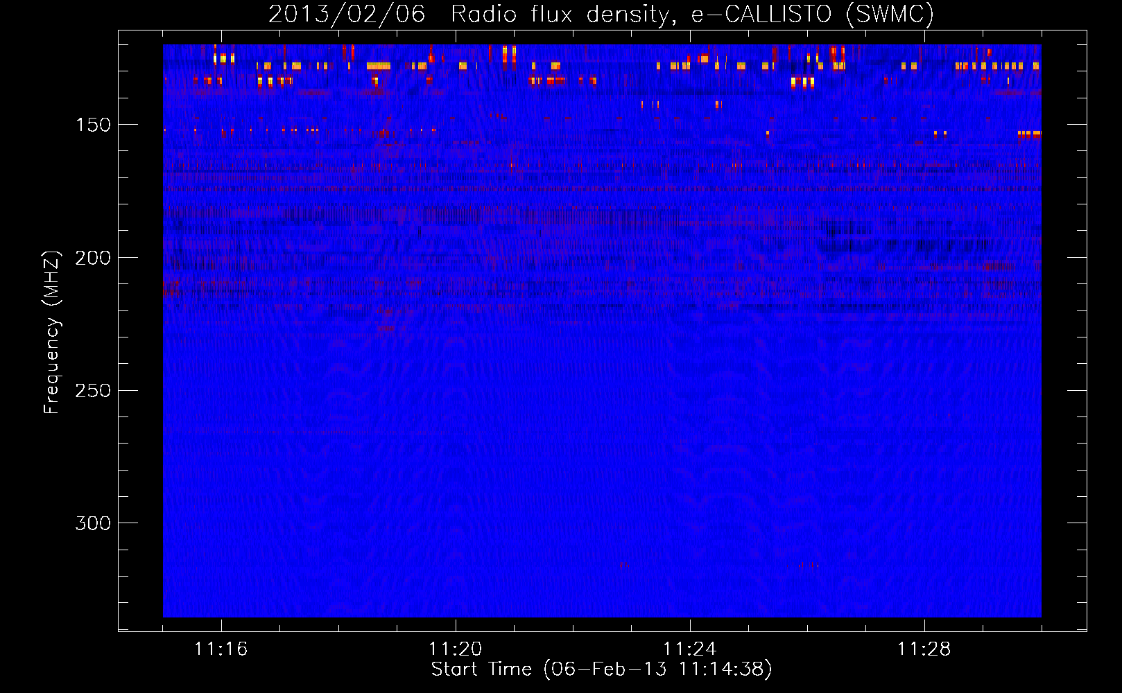Screen dimensions: 1122x693
Task: Click the 200 frequency tick label
Action: (x=93, y=258)
